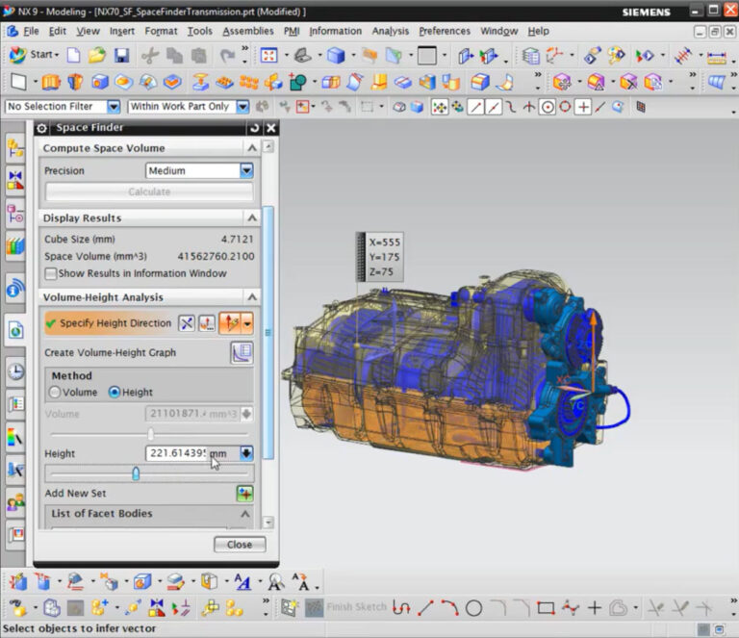739x638 pixels.
Task: Click the Cut scissors icon
Action: pos(150,55)
